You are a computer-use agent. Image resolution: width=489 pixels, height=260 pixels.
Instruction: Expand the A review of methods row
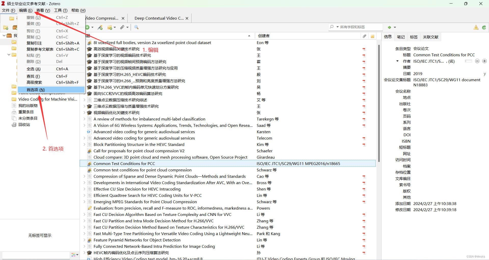[x=84, y=119]
